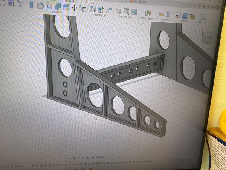Open the configuration table icon

point(127,11)
